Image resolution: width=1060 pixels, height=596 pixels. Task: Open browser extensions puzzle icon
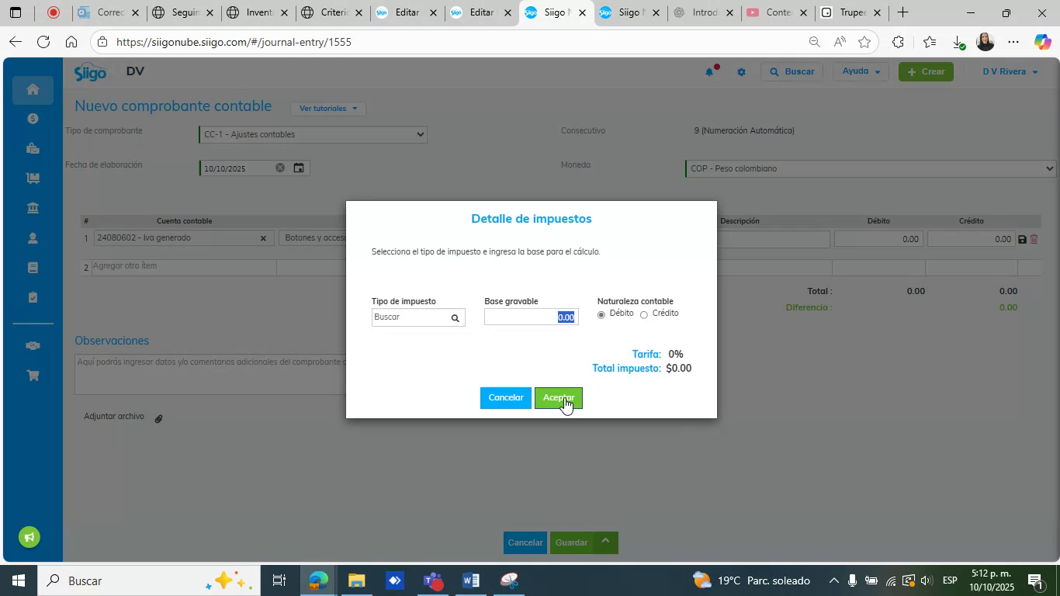click(898, 42)
